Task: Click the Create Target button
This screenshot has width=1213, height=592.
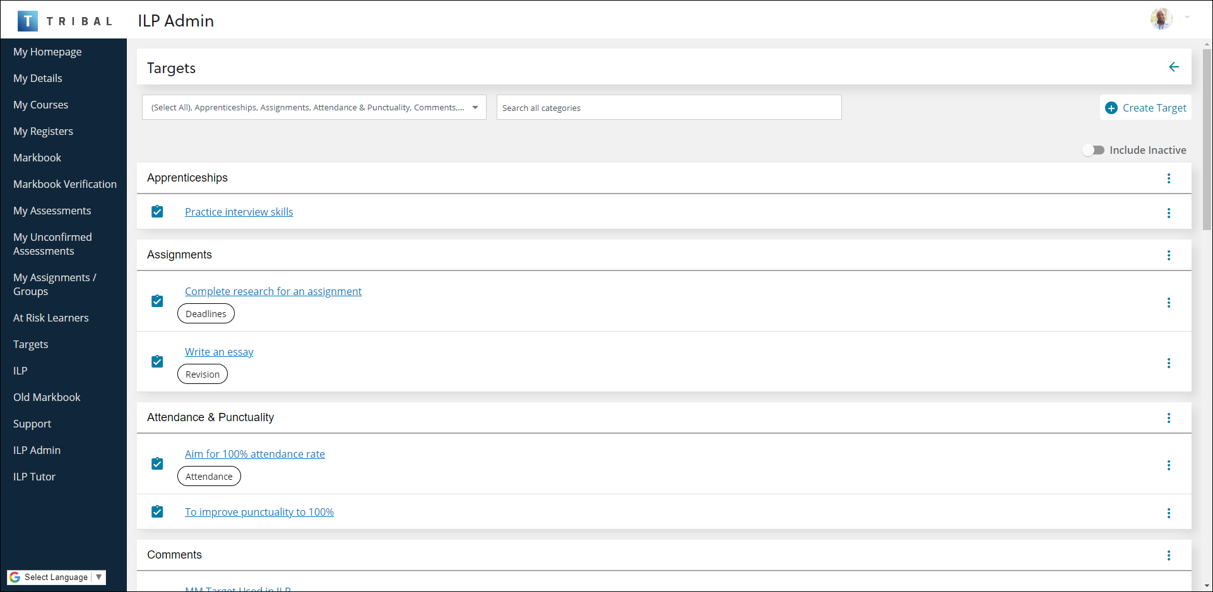Action: [1145, 108]
